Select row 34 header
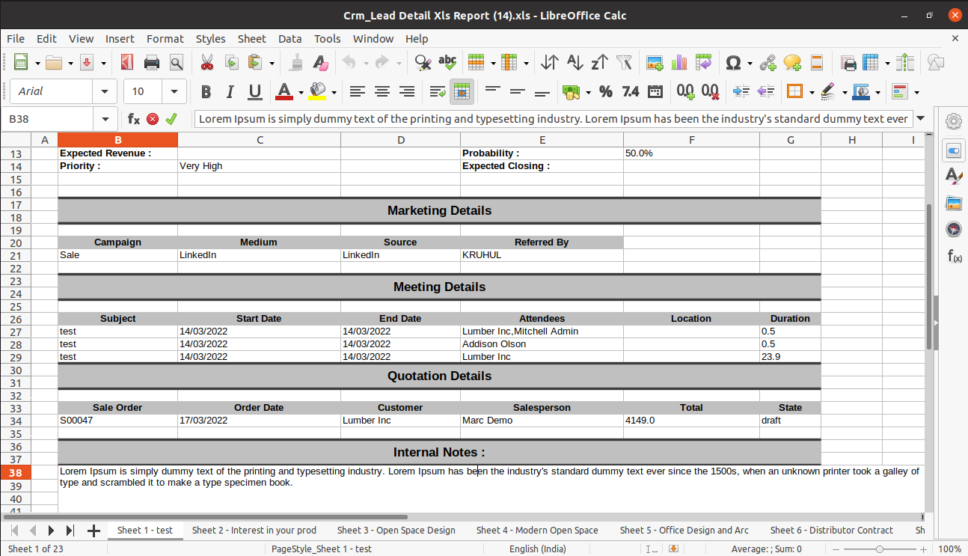This screenshot has width=968, height=556. [16, 421]
